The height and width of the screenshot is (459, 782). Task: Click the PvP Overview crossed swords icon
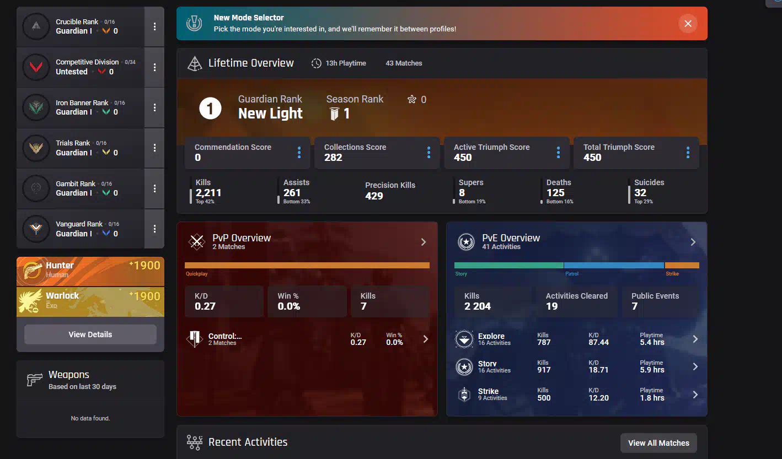coord(197,242)
